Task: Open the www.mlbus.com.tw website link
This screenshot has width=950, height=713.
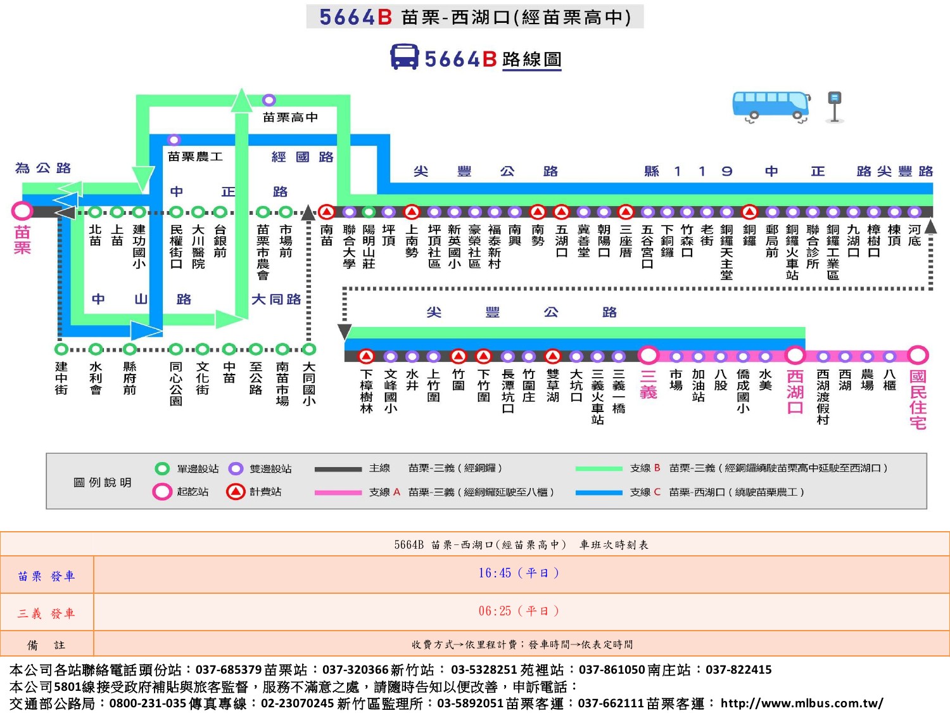Action: 802,703
